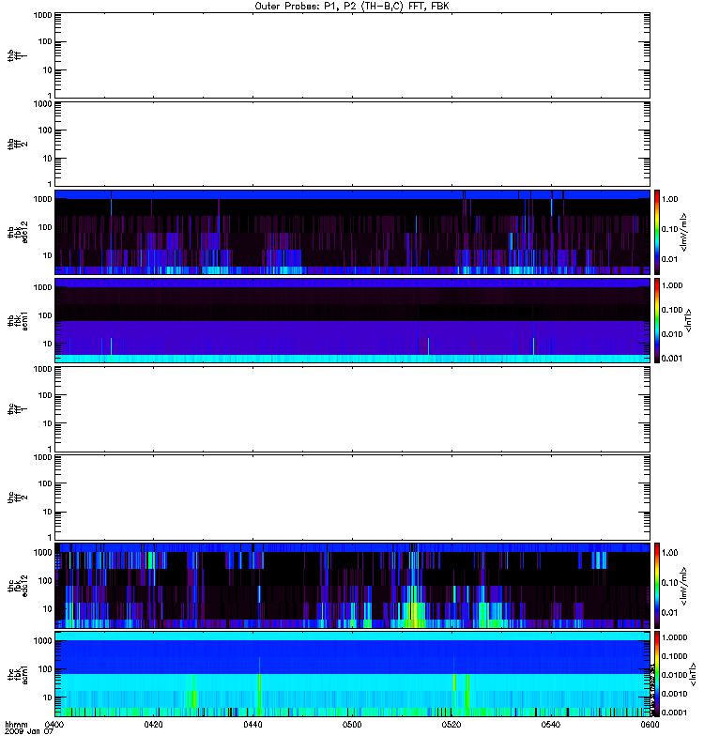Select the thb fbk scm1 color scale bar
Viewport: 704px width, 751px height.
pos(657,320)
